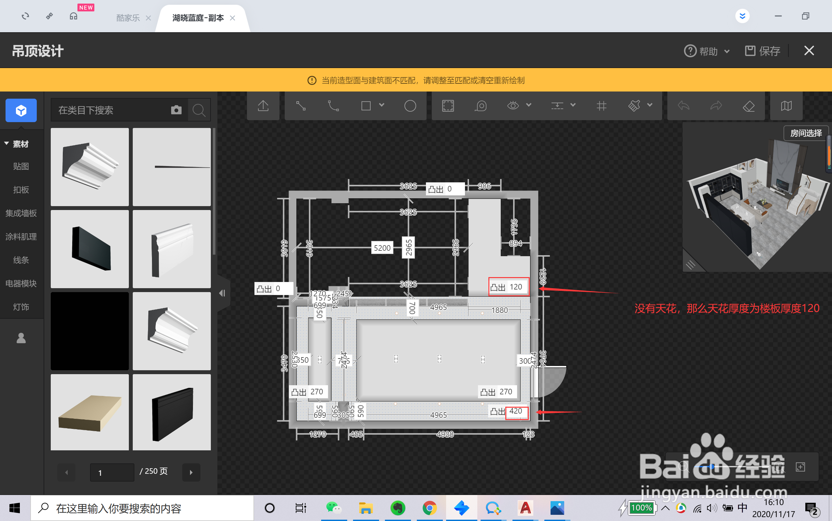Open the dimension tool dropdown arrow
The image size is (832, 521).
click(573, 105)
